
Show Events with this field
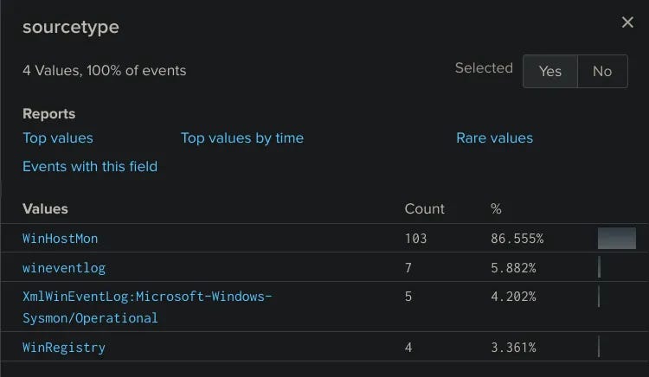tap(90, 166)
